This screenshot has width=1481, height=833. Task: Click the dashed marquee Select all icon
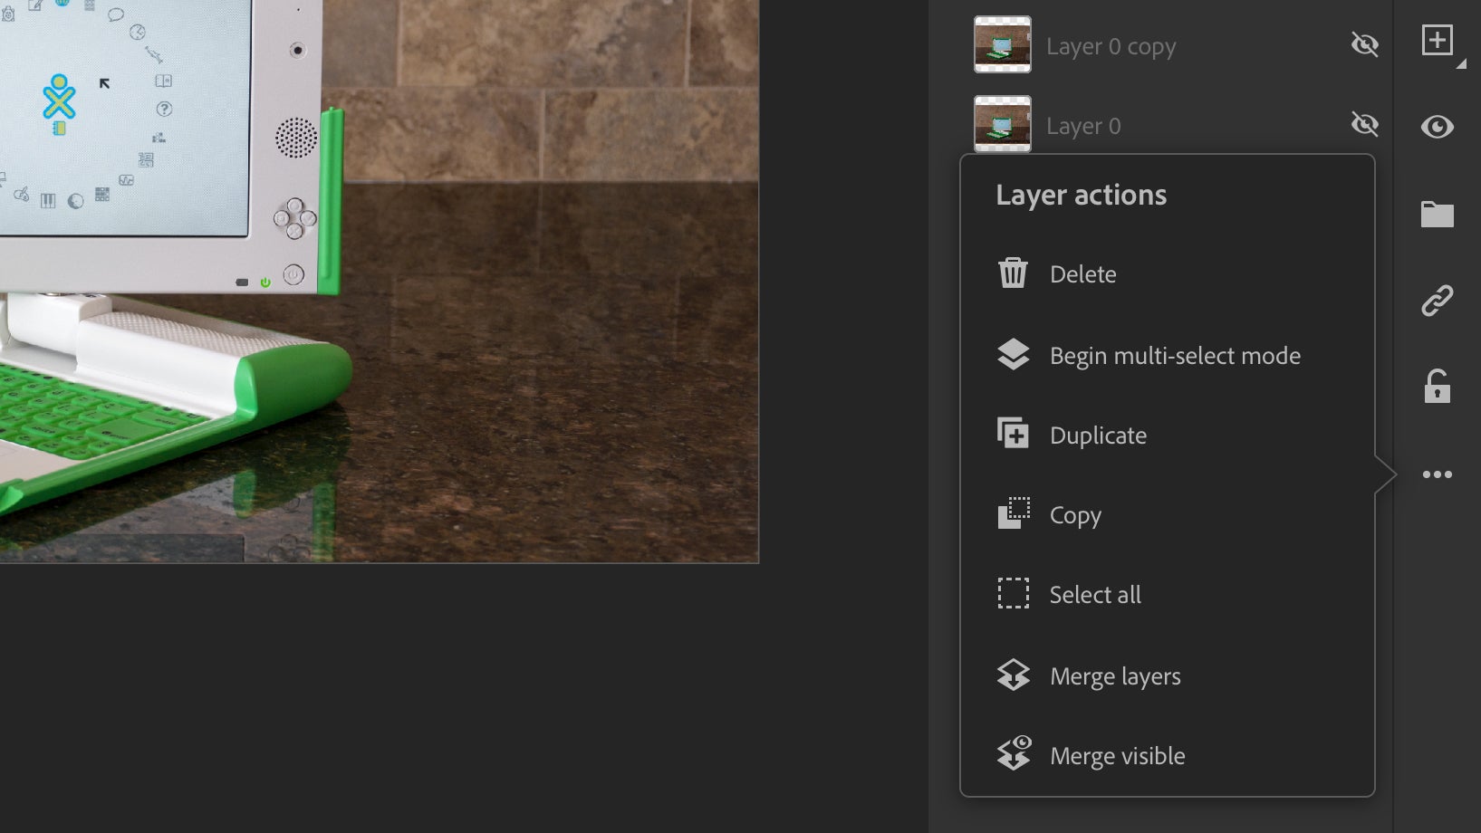1014,594
